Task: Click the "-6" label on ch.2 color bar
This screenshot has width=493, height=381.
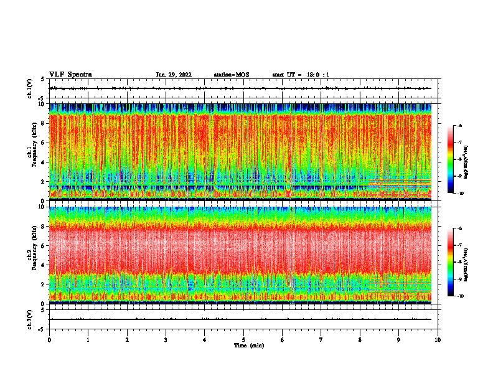Action: (460, 228)
